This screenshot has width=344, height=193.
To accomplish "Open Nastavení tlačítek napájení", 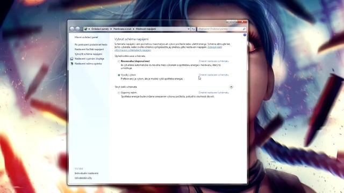I will (89, 49).
